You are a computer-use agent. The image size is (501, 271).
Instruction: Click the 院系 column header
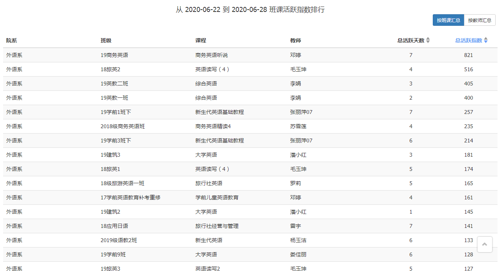(12, 40)
